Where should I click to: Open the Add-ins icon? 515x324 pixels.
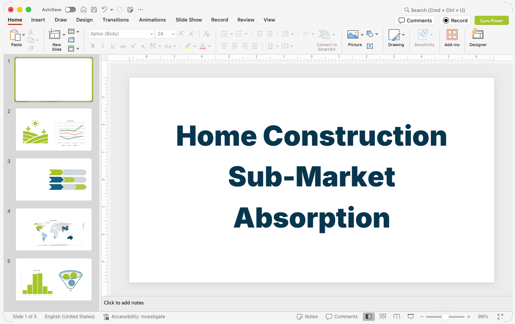point(452,35)
